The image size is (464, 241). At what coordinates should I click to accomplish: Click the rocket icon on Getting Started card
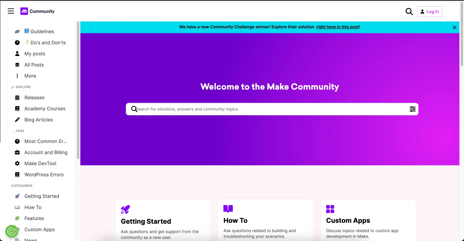coord(125,209)
